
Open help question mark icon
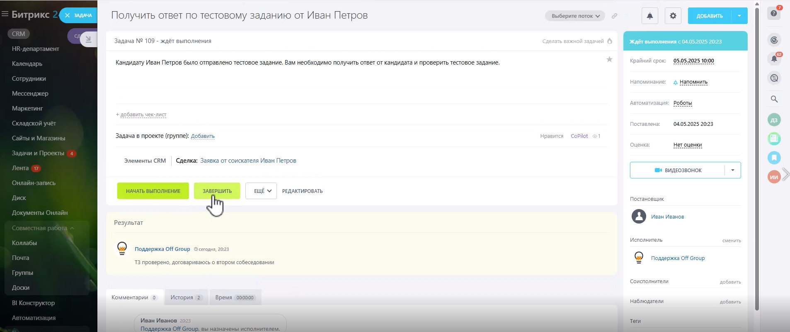tap(774, 14)
